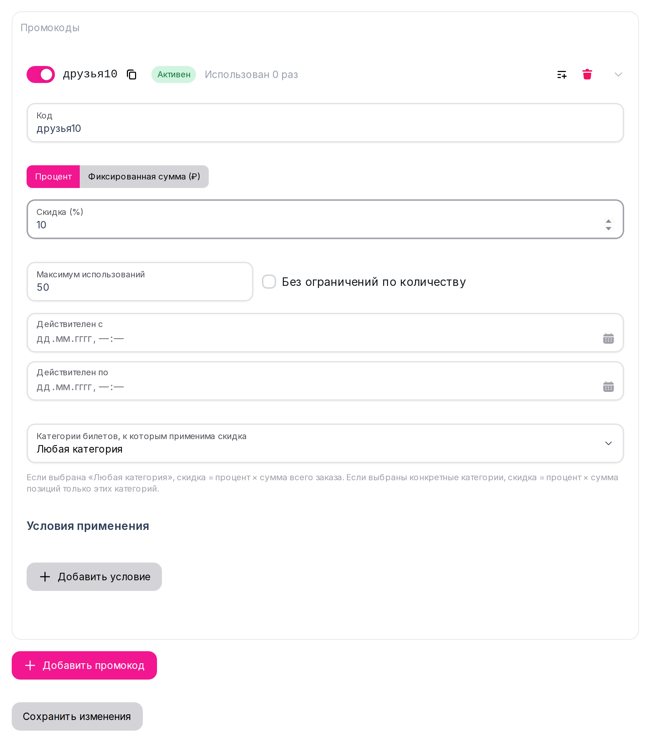Click Сохранить изменения button
Viewport: 650px width, 742px height.
[77, 716]
